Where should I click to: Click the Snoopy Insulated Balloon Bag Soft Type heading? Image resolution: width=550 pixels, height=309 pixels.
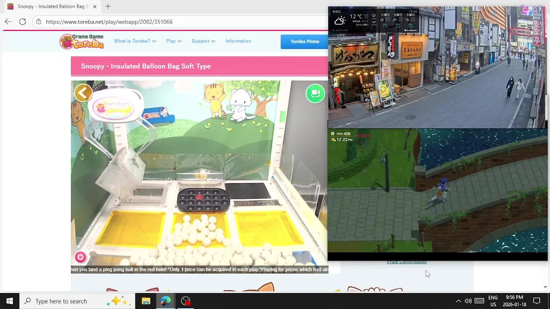click(x=146, y=66)
